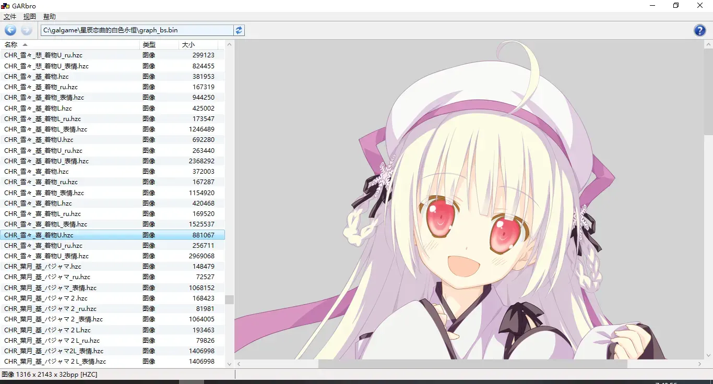Select file CHR_雪々_悲_着物U_ru.hzc
The width and height of the screenshot is (713, 384).
point(112,55)
